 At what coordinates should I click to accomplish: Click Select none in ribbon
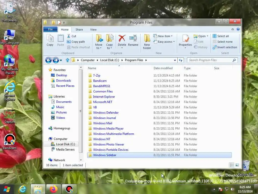(223, 42)
